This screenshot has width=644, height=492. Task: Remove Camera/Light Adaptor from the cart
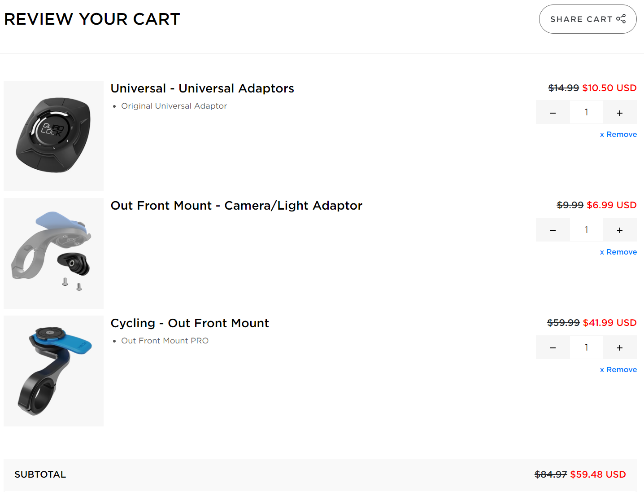(618, 252)
